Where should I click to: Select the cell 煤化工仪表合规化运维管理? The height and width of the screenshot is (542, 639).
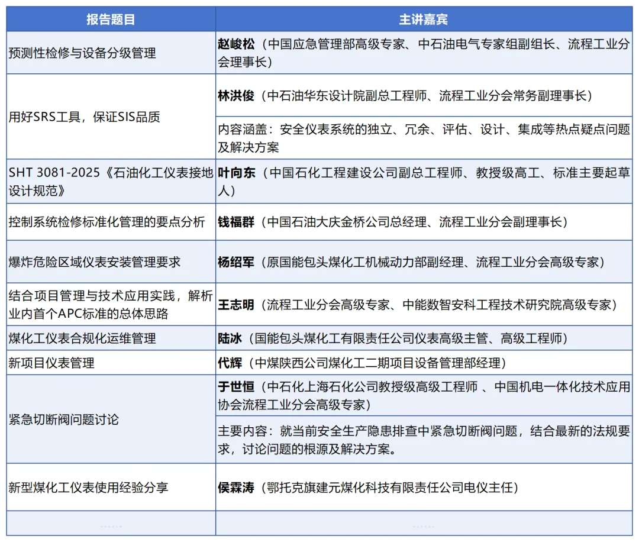[111, 338]
